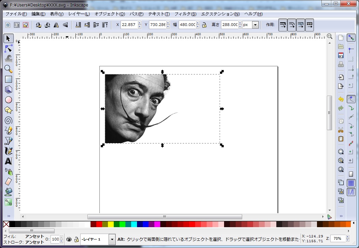
Task: Select the Star polygon tool
Action: [8, 110]
